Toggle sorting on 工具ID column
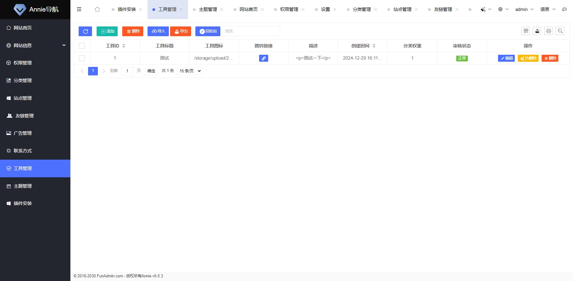This screenshot has height=281, width=573. coord(124,45)
